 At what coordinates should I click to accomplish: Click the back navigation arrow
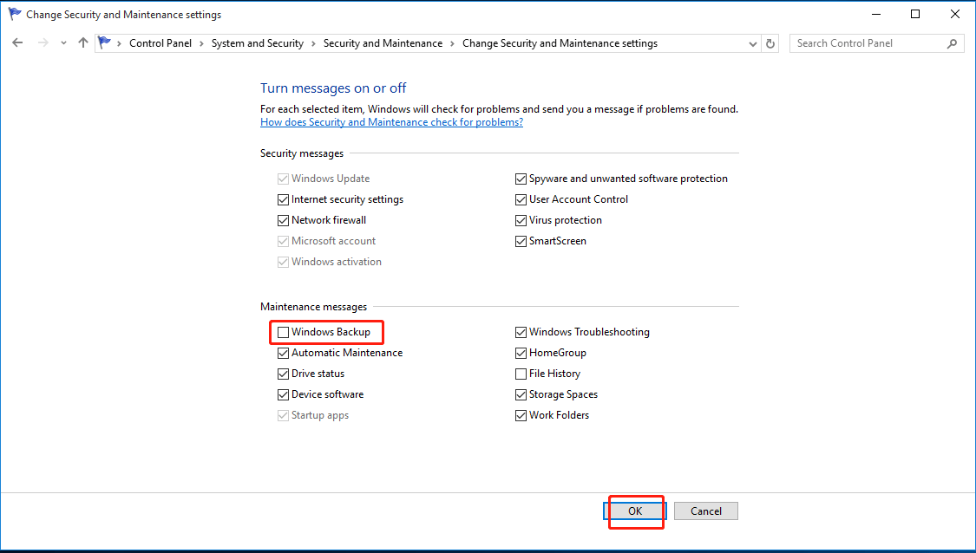tap(17, 42)
